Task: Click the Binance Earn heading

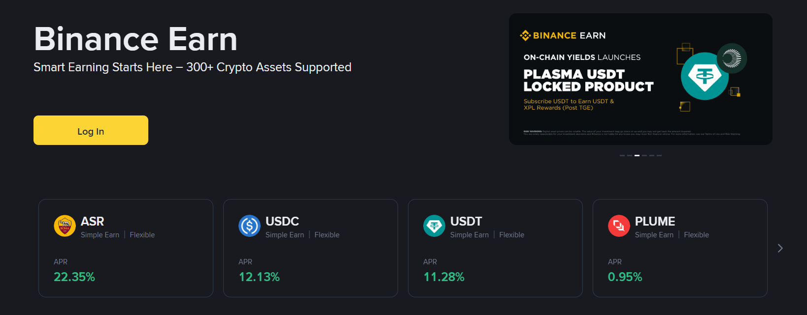Action: point(135,39)
